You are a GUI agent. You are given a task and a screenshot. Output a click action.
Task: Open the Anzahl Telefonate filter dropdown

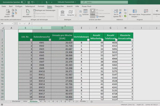pyautogui.click(x=116, y=40)
